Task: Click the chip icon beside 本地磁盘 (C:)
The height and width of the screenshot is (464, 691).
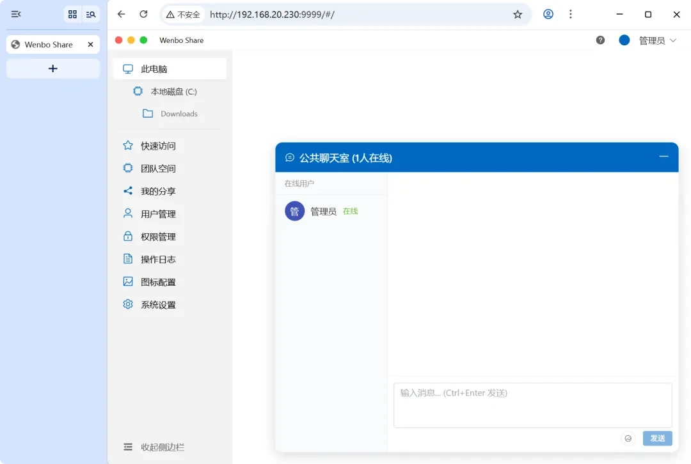Action: pyautogui.click(x=138, y=91)
